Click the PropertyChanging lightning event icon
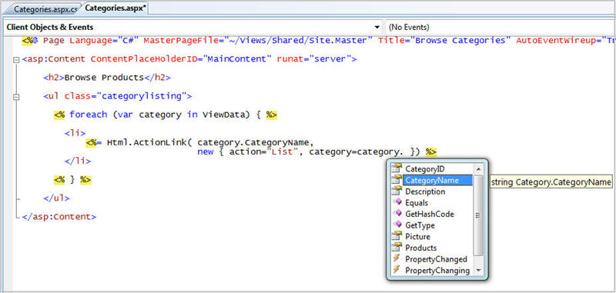This screenshot has width=616, height=293. point(397,270)
